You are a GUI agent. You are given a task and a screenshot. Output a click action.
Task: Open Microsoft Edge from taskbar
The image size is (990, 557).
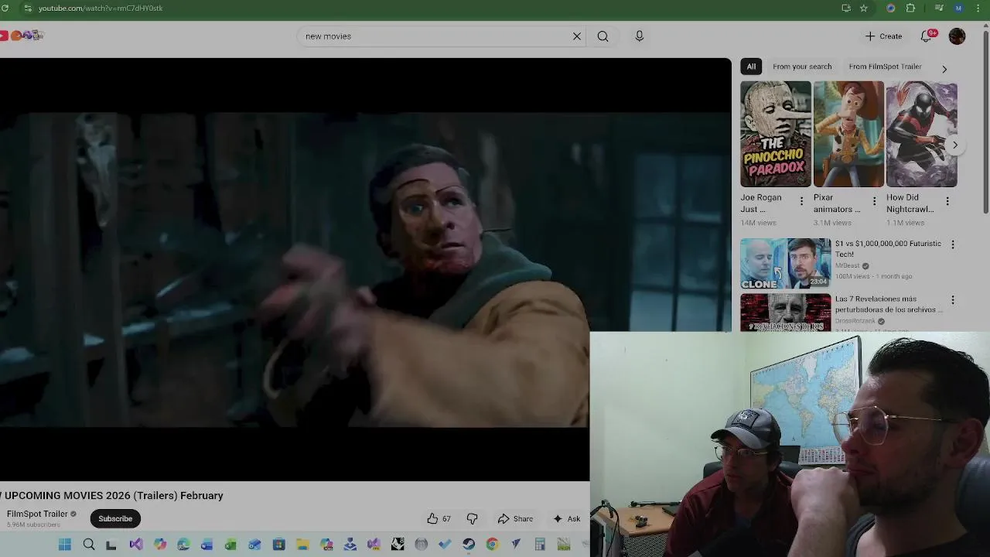coord(183,545)
